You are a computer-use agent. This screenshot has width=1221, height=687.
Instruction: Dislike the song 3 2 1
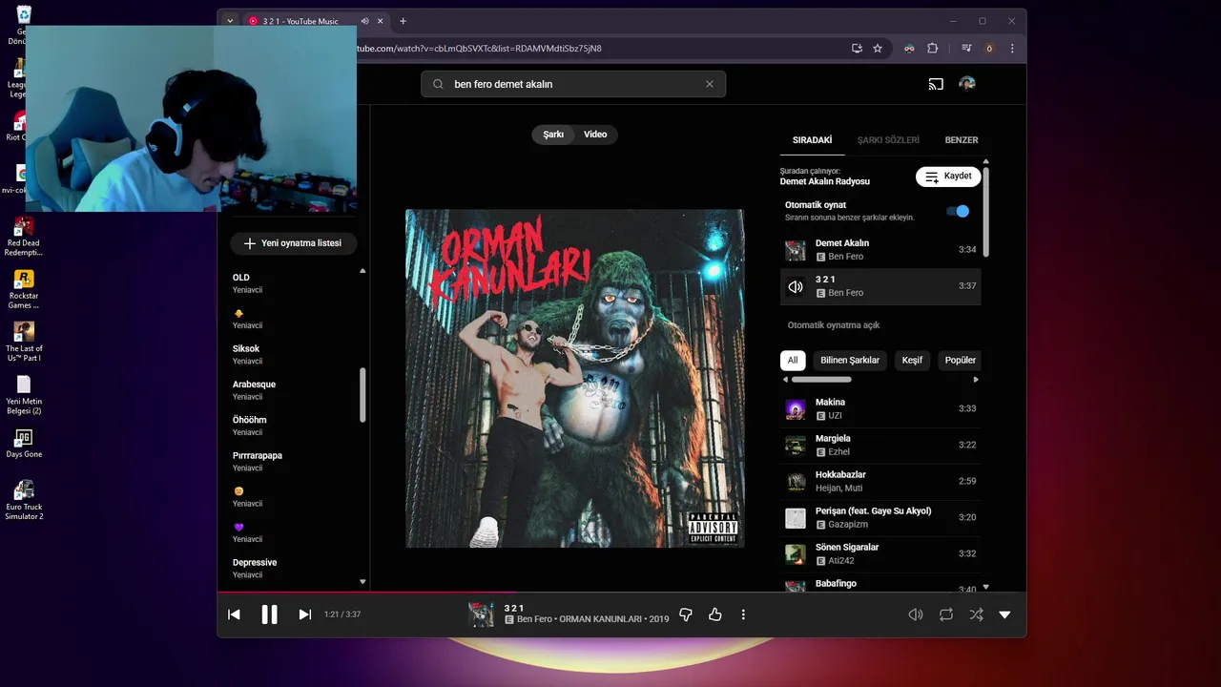[x=685, y=615]
